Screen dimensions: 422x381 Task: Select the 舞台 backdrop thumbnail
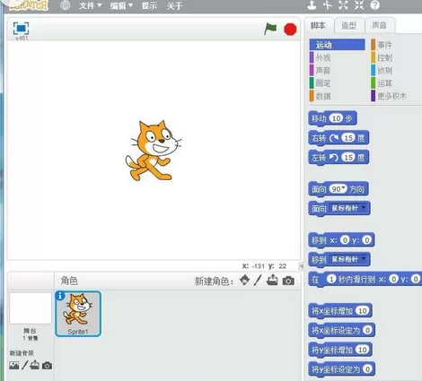click(31, 308)
